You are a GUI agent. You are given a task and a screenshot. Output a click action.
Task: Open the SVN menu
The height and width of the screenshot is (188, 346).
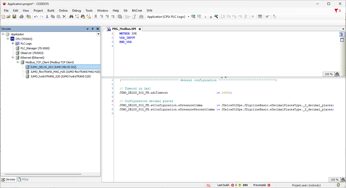[x=149, y=10]
